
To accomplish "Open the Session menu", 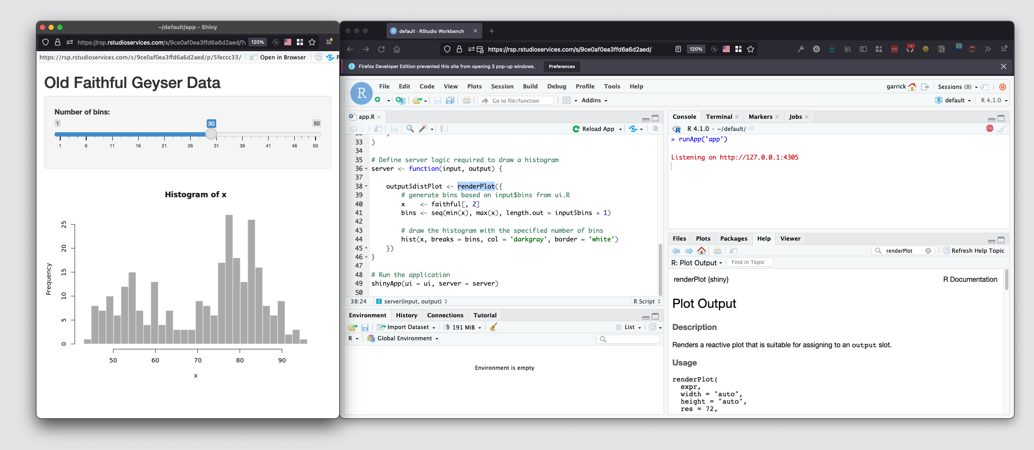I will [x=502, y=86].
